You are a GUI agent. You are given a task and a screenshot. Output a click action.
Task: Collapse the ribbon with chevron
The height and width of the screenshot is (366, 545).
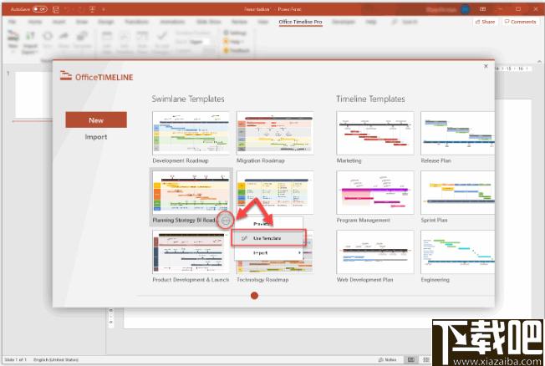click(x=539, y=62)
